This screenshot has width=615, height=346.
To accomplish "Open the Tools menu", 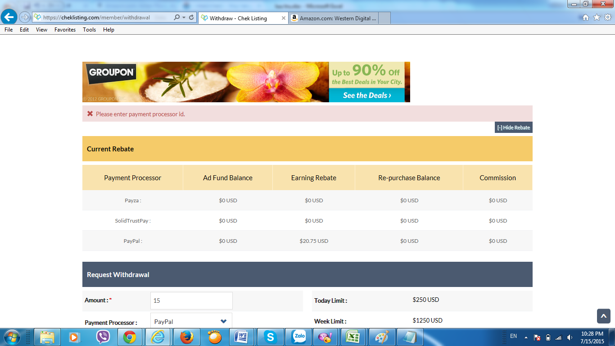I will tap(89, 30).
